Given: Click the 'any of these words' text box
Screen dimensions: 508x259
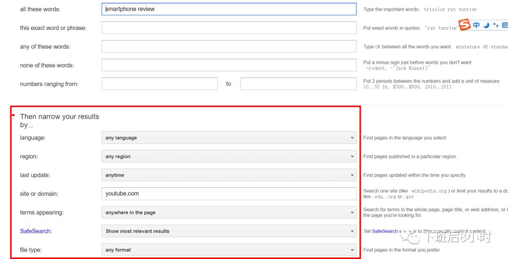Looking at the screenshot, I should [x=229, y=46].
